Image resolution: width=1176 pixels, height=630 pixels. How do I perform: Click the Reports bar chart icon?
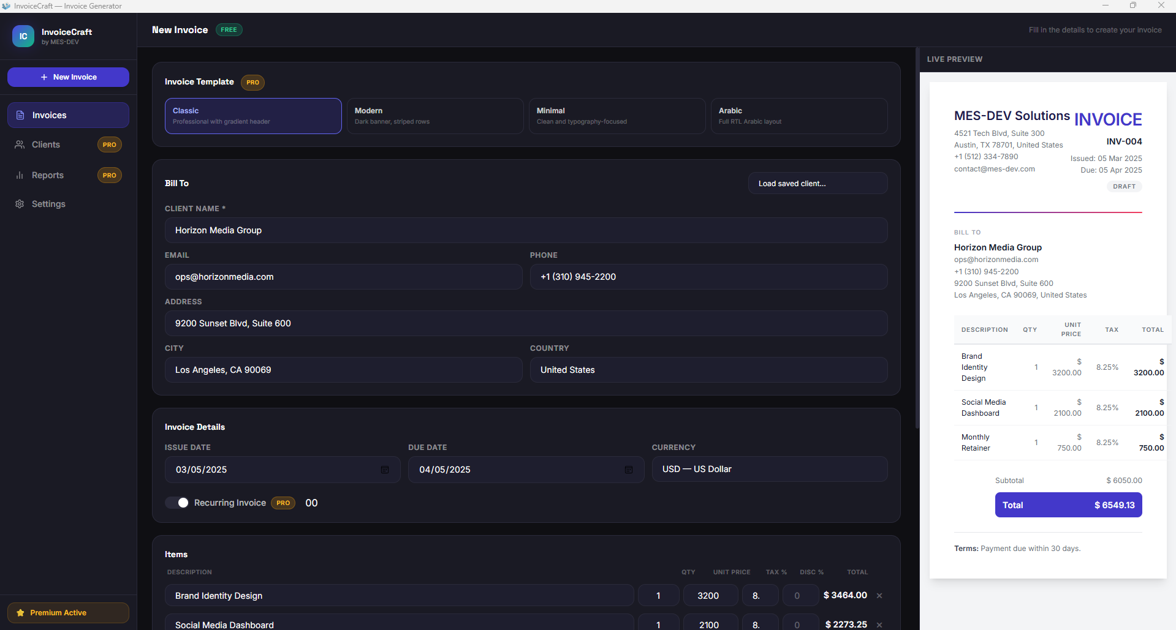click(x=20, y=175)
